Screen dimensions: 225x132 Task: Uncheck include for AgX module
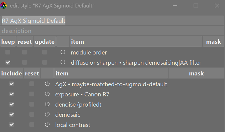(x=11, y=84)
